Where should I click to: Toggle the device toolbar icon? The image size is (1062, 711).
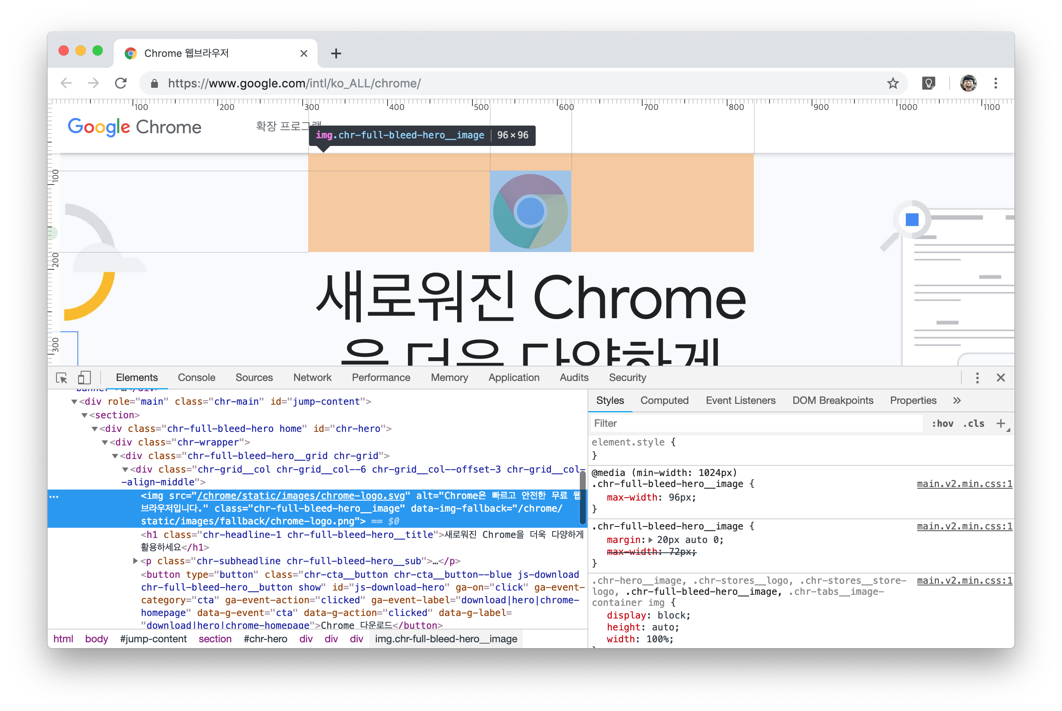(84, 378)
